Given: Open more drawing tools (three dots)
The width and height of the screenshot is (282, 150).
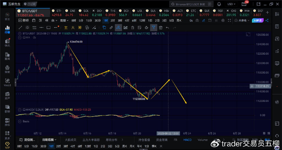Looking at the screenshot, I should (56, 28).
